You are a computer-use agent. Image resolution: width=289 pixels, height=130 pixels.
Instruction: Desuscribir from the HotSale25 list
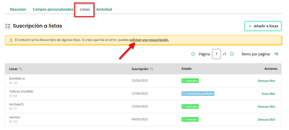[x=266, y=106]
